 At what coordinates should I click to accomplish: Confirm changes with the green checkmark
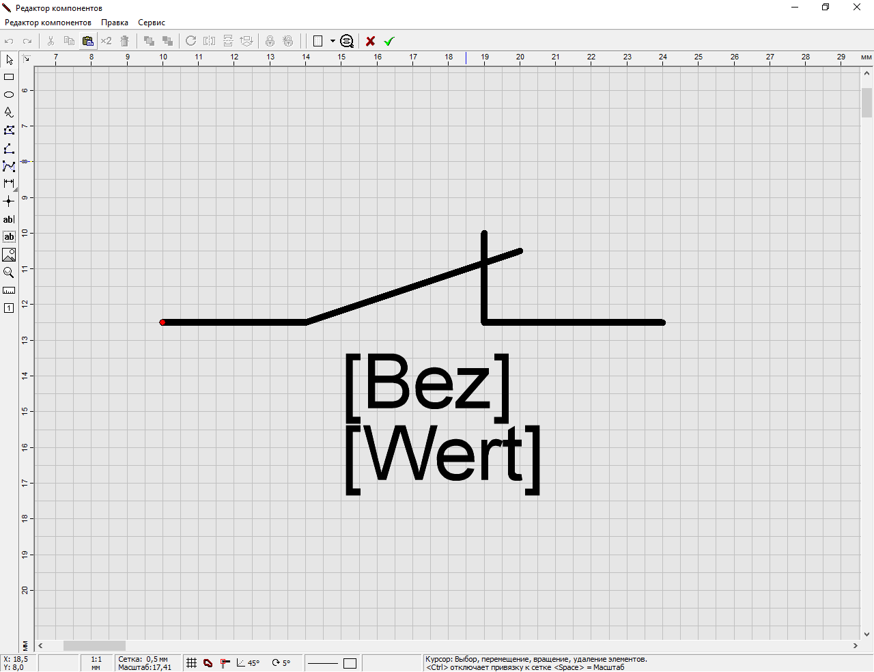[x=389, y=41]
